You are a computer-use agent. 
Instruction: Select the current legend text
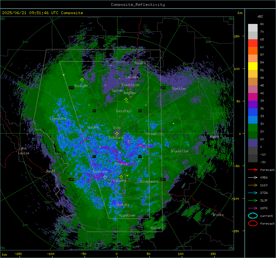pos(266,216)
